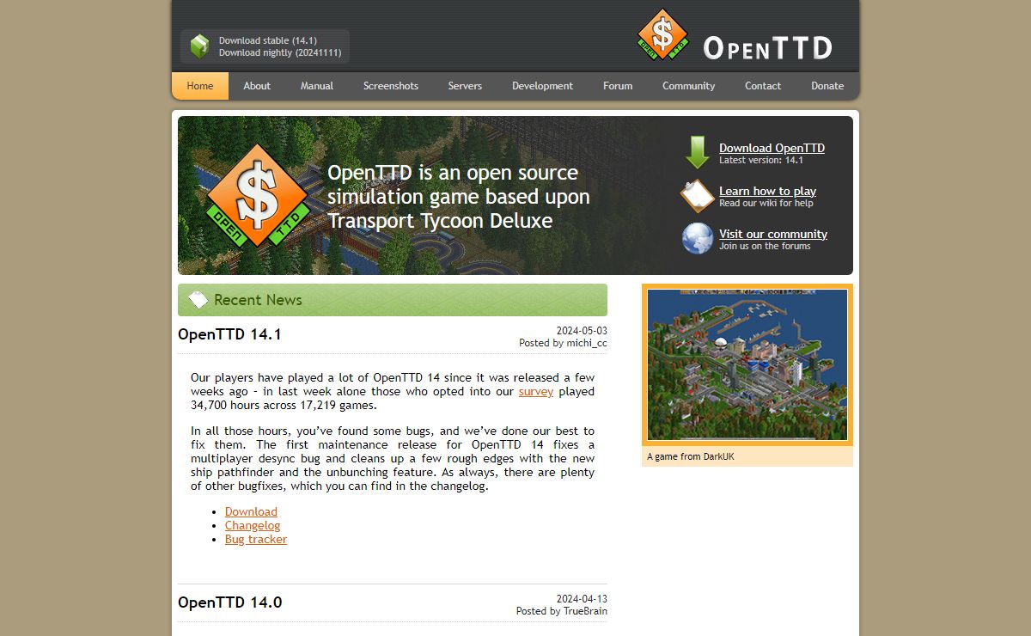The image size is (1031, 636).
Task: Click the 2024-05-03 post date
Action: pos(582,331)
